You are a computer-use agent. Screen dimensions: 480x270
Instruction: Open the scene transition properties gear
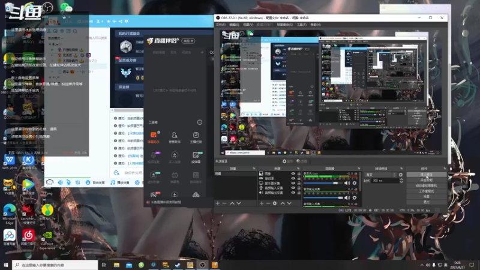coord(401,175)
